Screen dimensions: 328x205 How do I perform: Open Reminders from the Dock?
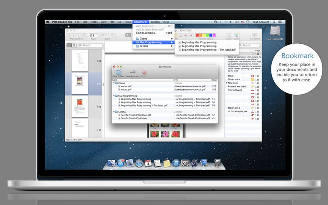157,163
